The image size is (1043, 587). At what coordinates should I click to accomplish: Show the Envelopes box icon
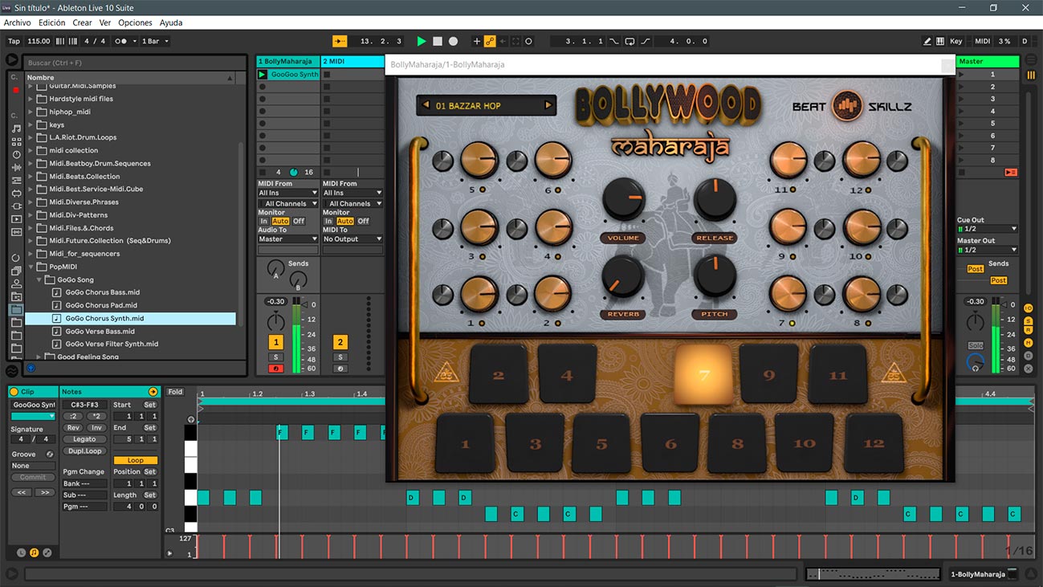(x=47, y=552)
